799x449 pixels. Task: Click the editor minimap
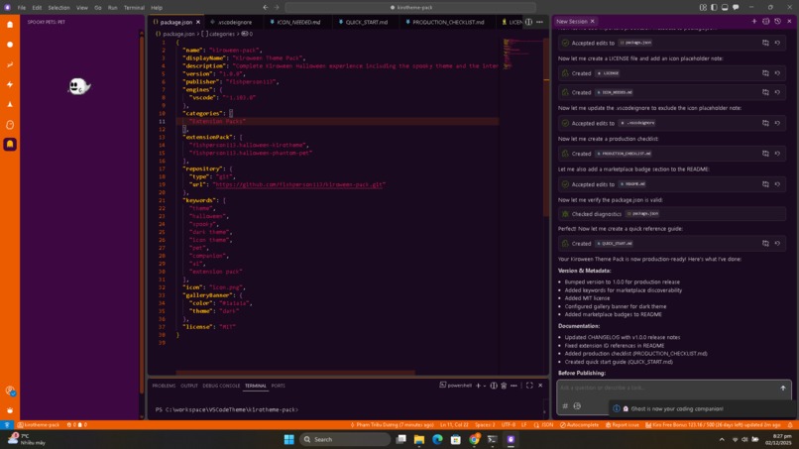click(x=521, y=54)
